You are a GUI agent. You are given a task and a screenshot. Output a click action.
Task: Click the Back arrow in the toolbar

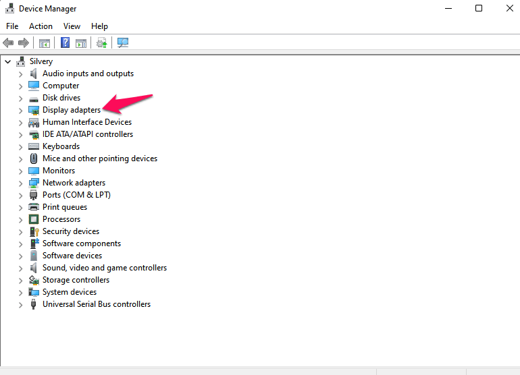8,43
